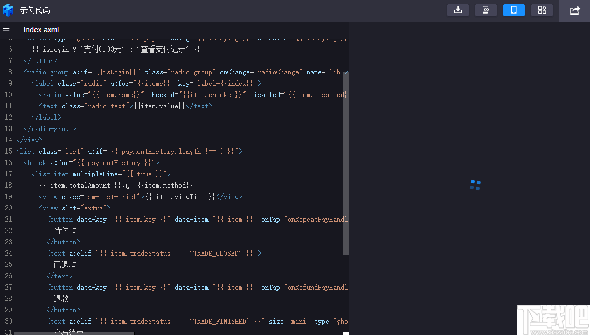
Task: Click '</radio-group>' closing tag on line 13
Action: [50, 128]
